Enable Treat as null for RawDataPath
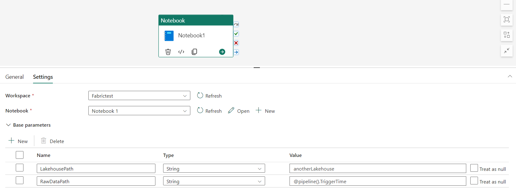Viewport: 516px width, 194px height. [x=474, y=181]
